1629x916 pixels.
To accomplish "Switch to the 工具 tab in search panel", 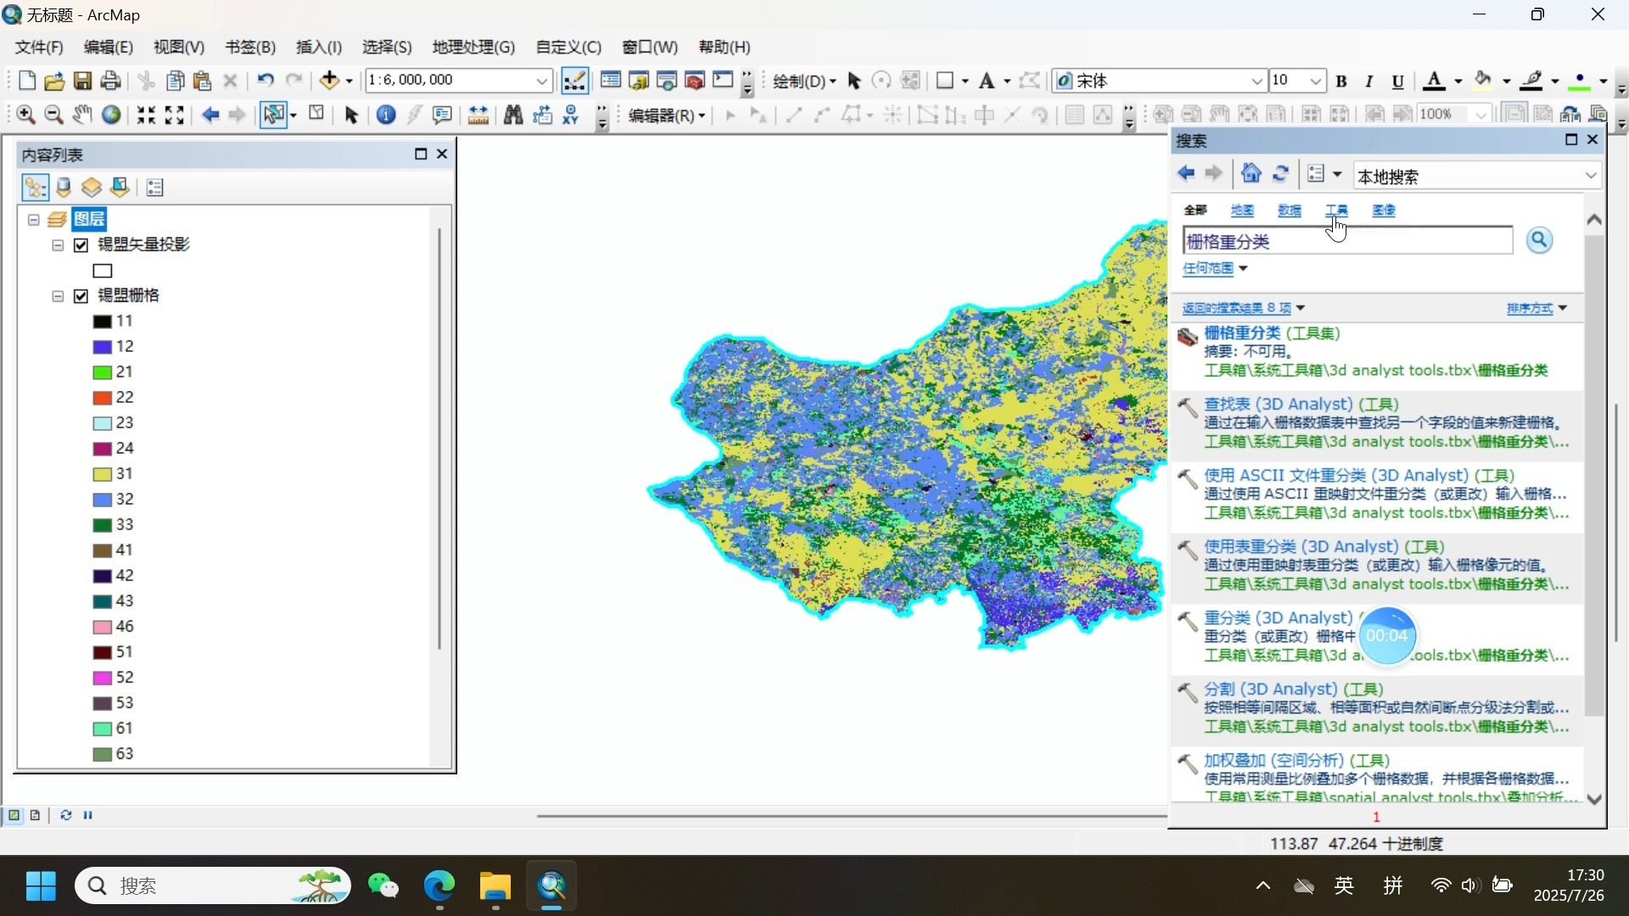I will (x=1336, y=210).
